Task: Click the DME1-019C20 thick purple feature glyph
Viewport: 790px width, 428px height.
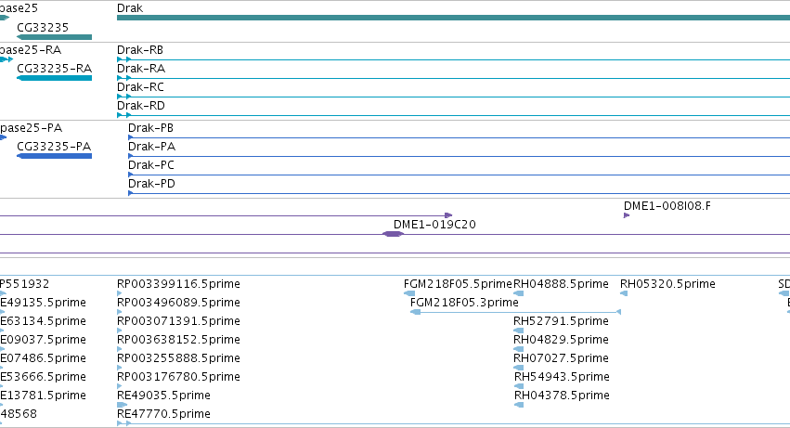Action: tap(393, 234)
